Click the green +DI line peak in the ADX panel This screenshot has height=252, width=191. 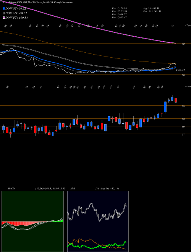[125, 242]
